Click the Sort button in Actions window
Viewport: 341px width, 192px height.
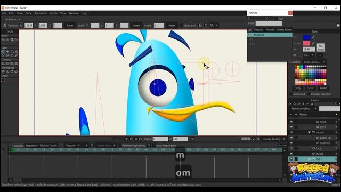(281, 19)
